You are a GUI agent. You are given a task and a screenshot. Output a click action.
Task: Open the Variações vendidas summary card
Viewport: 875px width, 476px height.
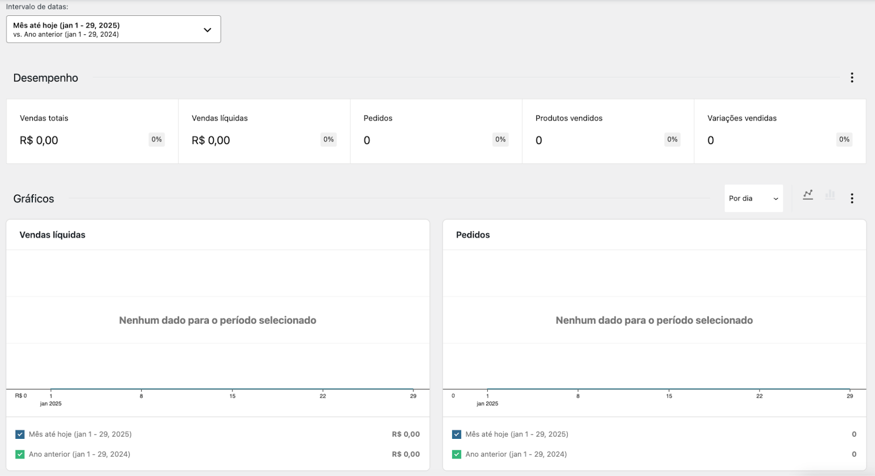coord(780,131)
